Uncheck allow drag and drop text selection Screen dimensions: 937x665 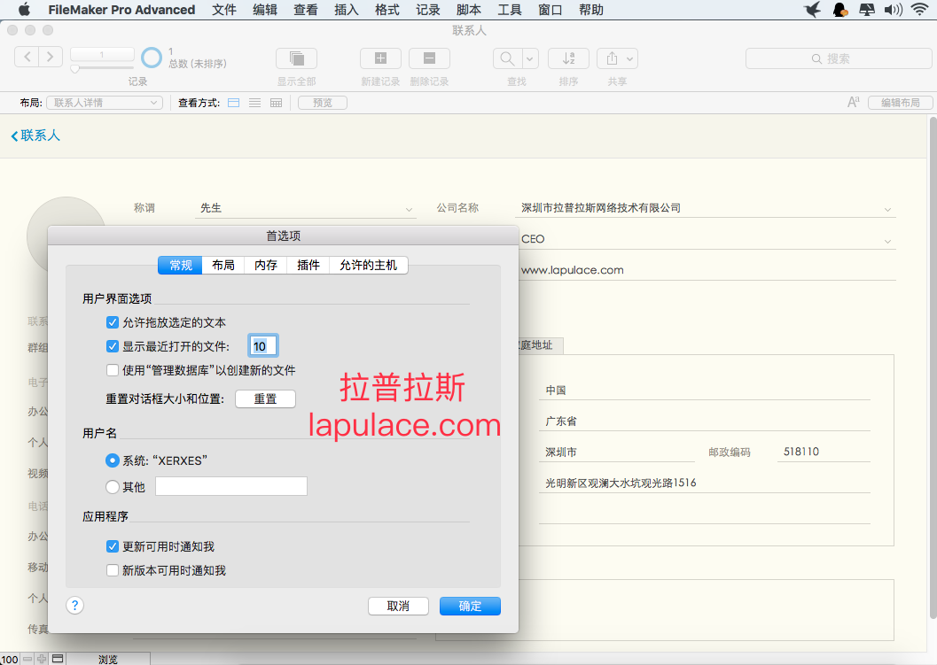point(113,322)
